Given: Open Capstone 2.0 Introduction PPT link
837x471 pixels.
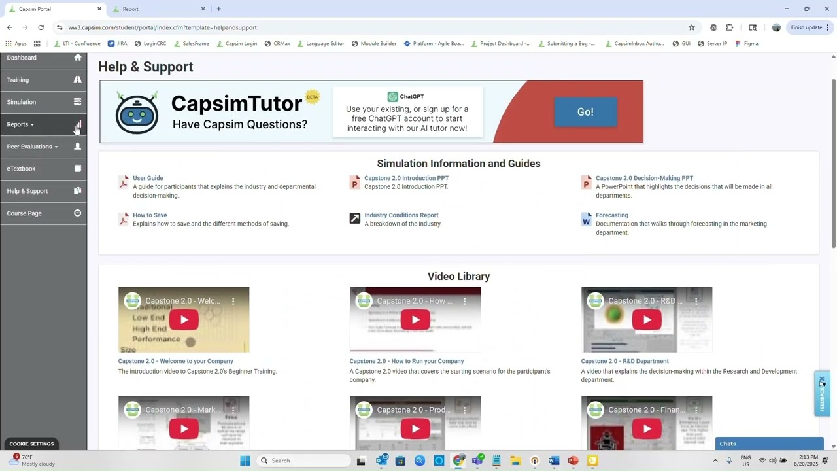Looking at the screenshot, I should click(406, 178).
